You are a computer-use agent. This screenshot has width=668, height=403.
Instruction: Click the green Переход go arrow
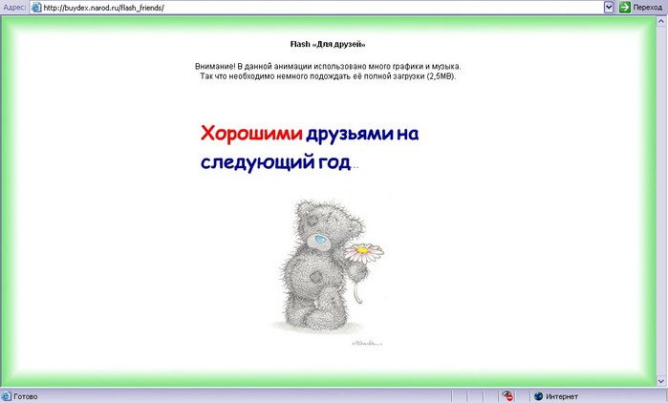coord(625,8)
